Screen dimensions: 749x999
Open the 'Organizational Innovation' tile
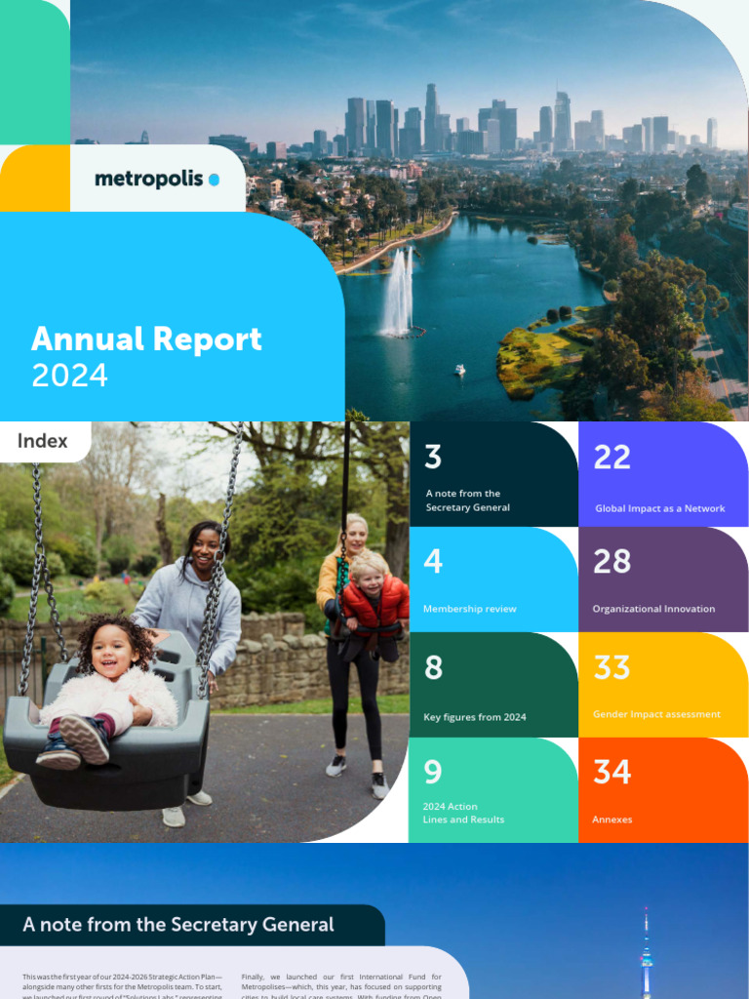pos(663,579)
